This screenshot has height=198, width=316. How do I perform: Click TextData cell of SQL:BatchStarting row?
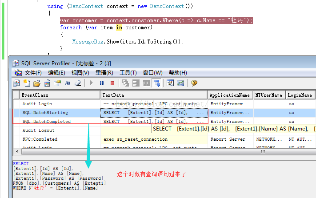[154, 113]
